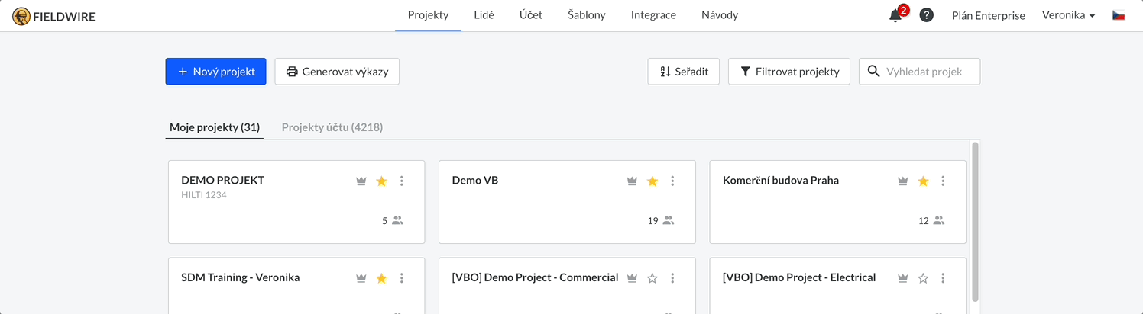Open the Integrace page
The height and width of the screenshot is (314, 1143).
point(653,15)
